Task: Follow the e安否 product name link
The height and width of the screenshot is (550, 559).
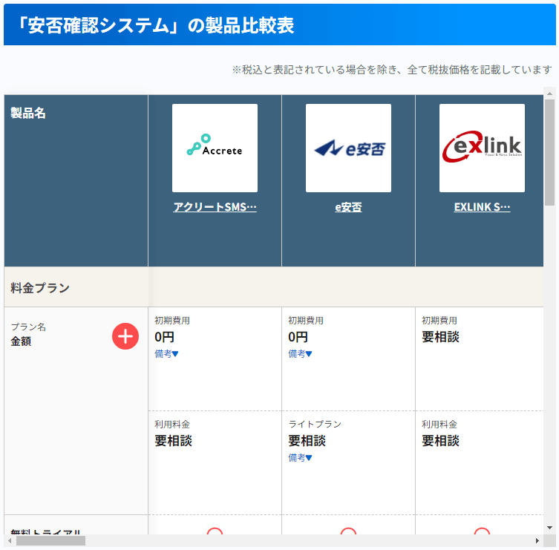Action: tap(348, 207)
